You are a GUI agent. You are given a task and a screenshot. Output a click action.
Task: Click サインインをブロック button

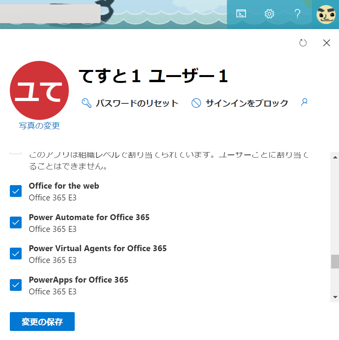247,103
